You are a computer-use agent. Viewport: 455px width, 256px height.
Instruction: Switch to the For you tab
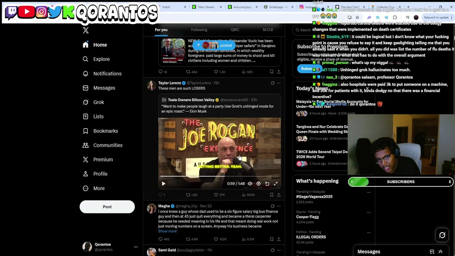click(161, 30)
